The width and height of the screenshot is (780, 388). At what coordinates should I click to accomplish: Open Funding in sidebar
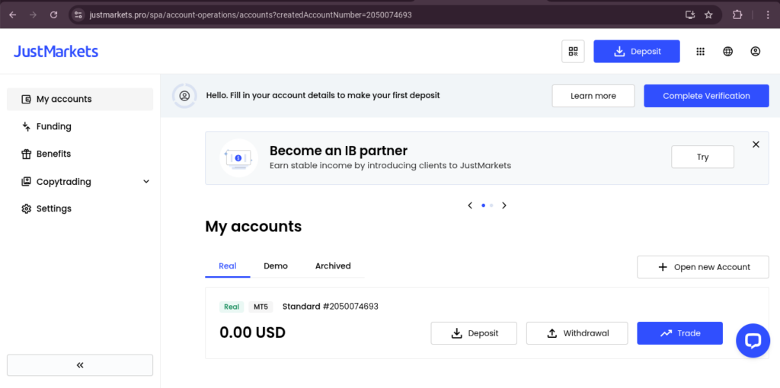[80, 127]
